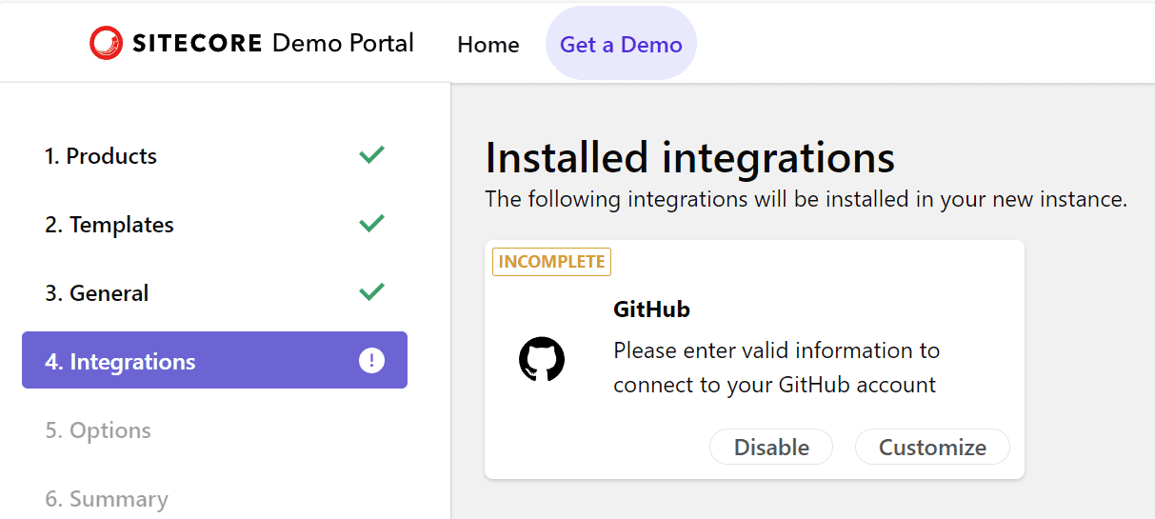Go to step 1. Products

tap(101, 156)
